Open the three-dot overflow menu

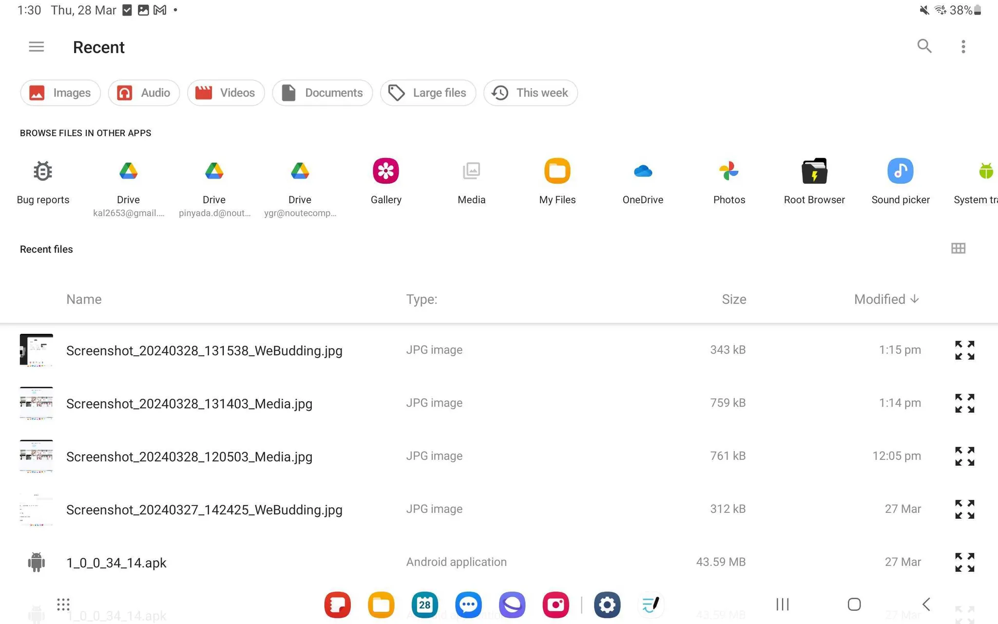(x=963, y=47)
